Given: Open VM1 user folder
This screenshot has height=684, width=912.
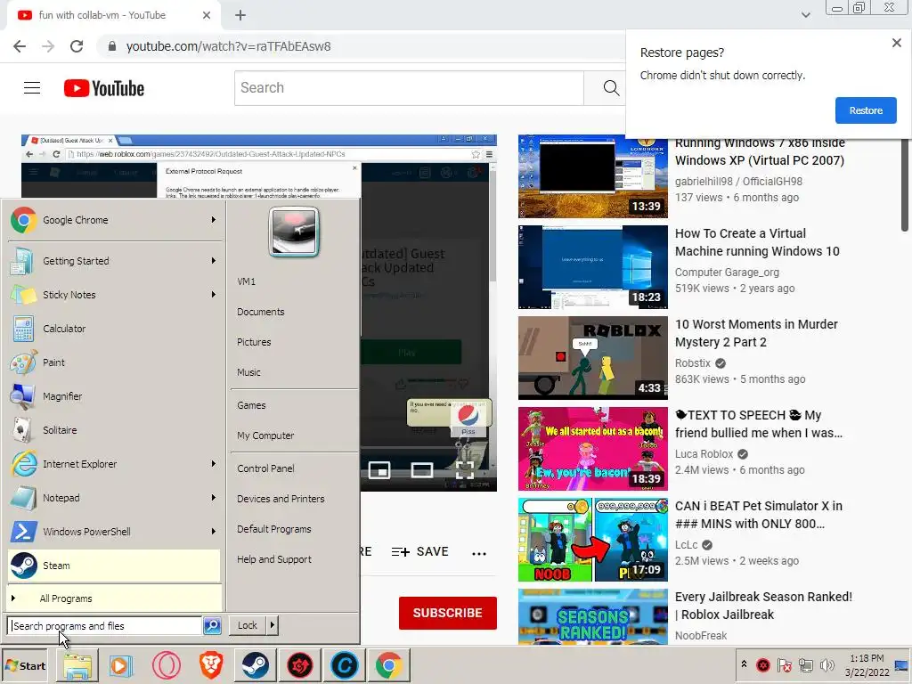Looking at the screenshot, I should [246, 281].
